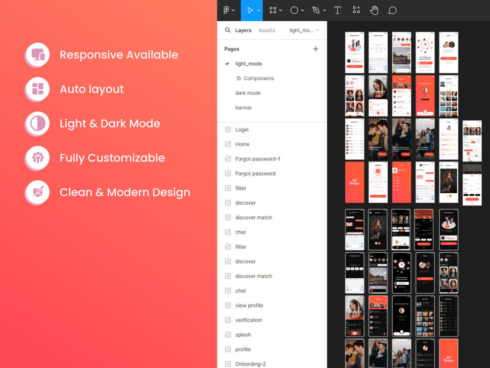Click the verification layer frame icon

(228, 320)
